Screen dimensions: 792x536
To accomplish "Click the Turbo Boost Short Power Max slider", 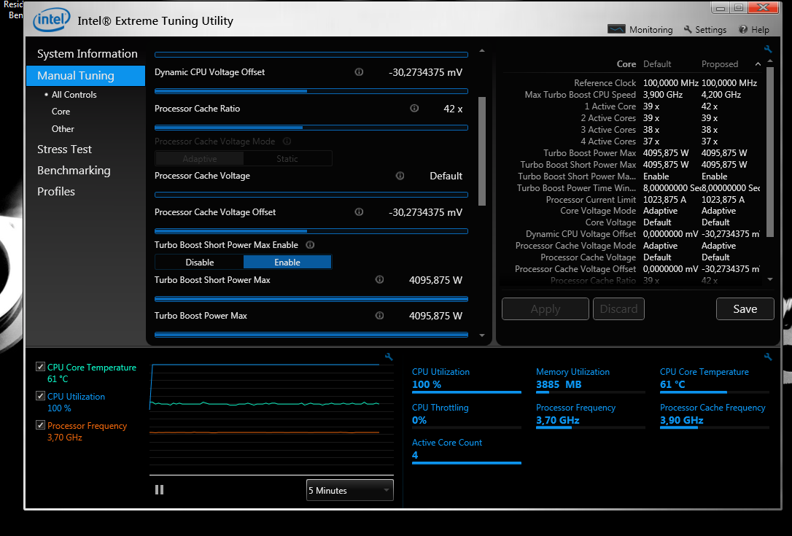I will (311, 298).
